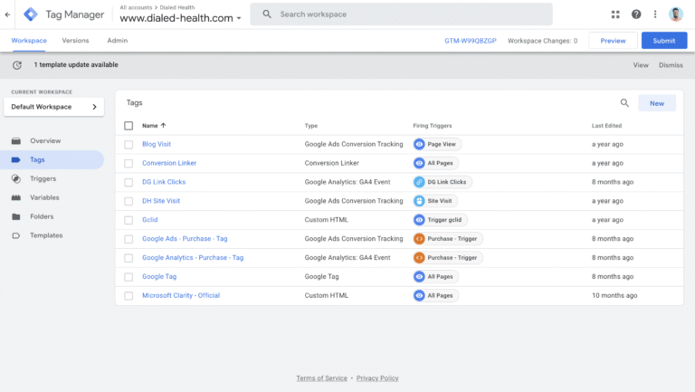Open Variables in the left sidebar

pos(45,197)
